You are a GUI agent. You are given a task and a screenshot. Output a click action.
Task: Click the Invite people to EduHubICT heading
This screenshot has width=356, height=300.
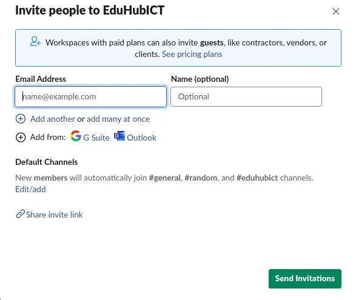coord(90,10)
